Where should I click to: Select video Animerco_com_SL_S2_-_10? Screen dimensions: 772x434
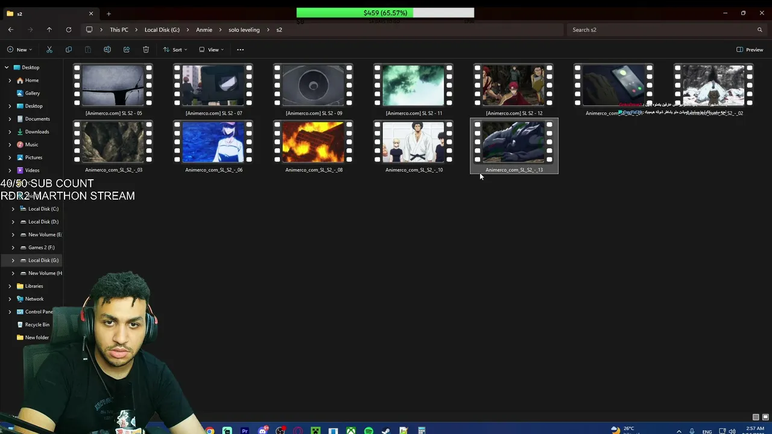pos(414,146)
